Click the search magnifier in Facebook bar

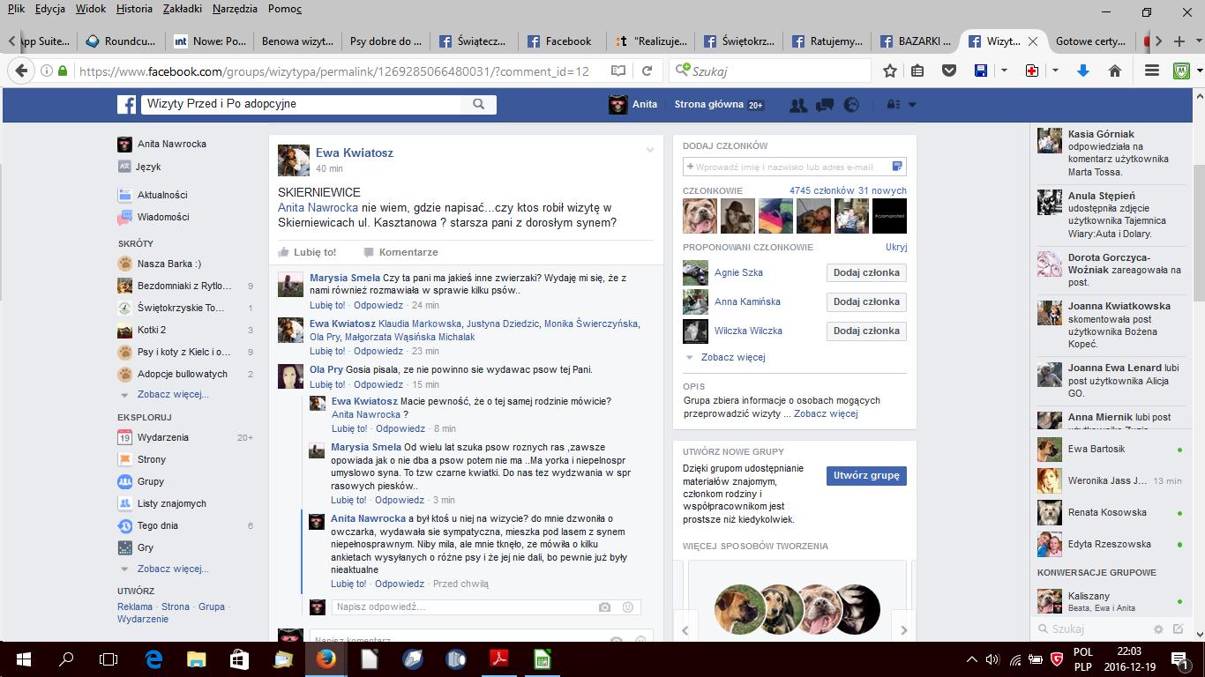(478, 104)
